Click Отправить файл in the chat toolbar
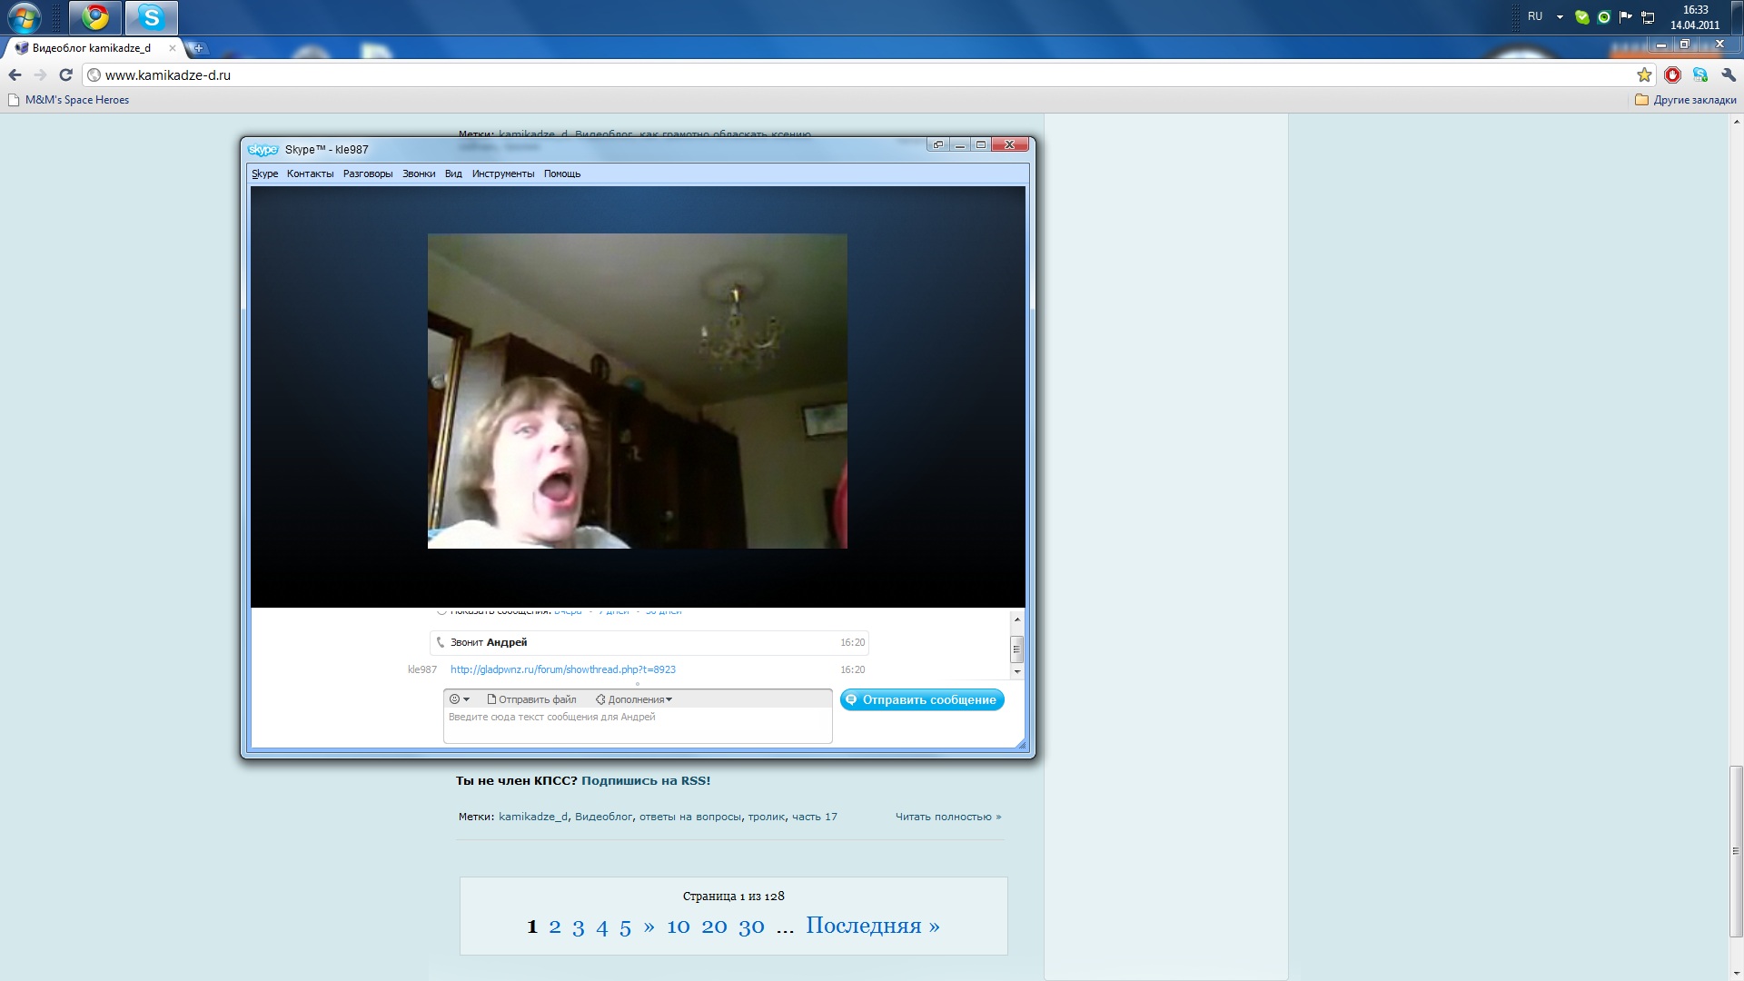1744x981 pixels. click(x=532, y=699)
